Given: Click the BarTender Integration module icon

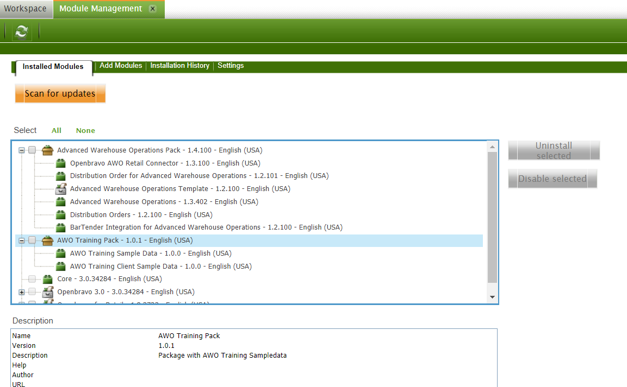Looking at the screenshot, I should (x=61, y=227).
